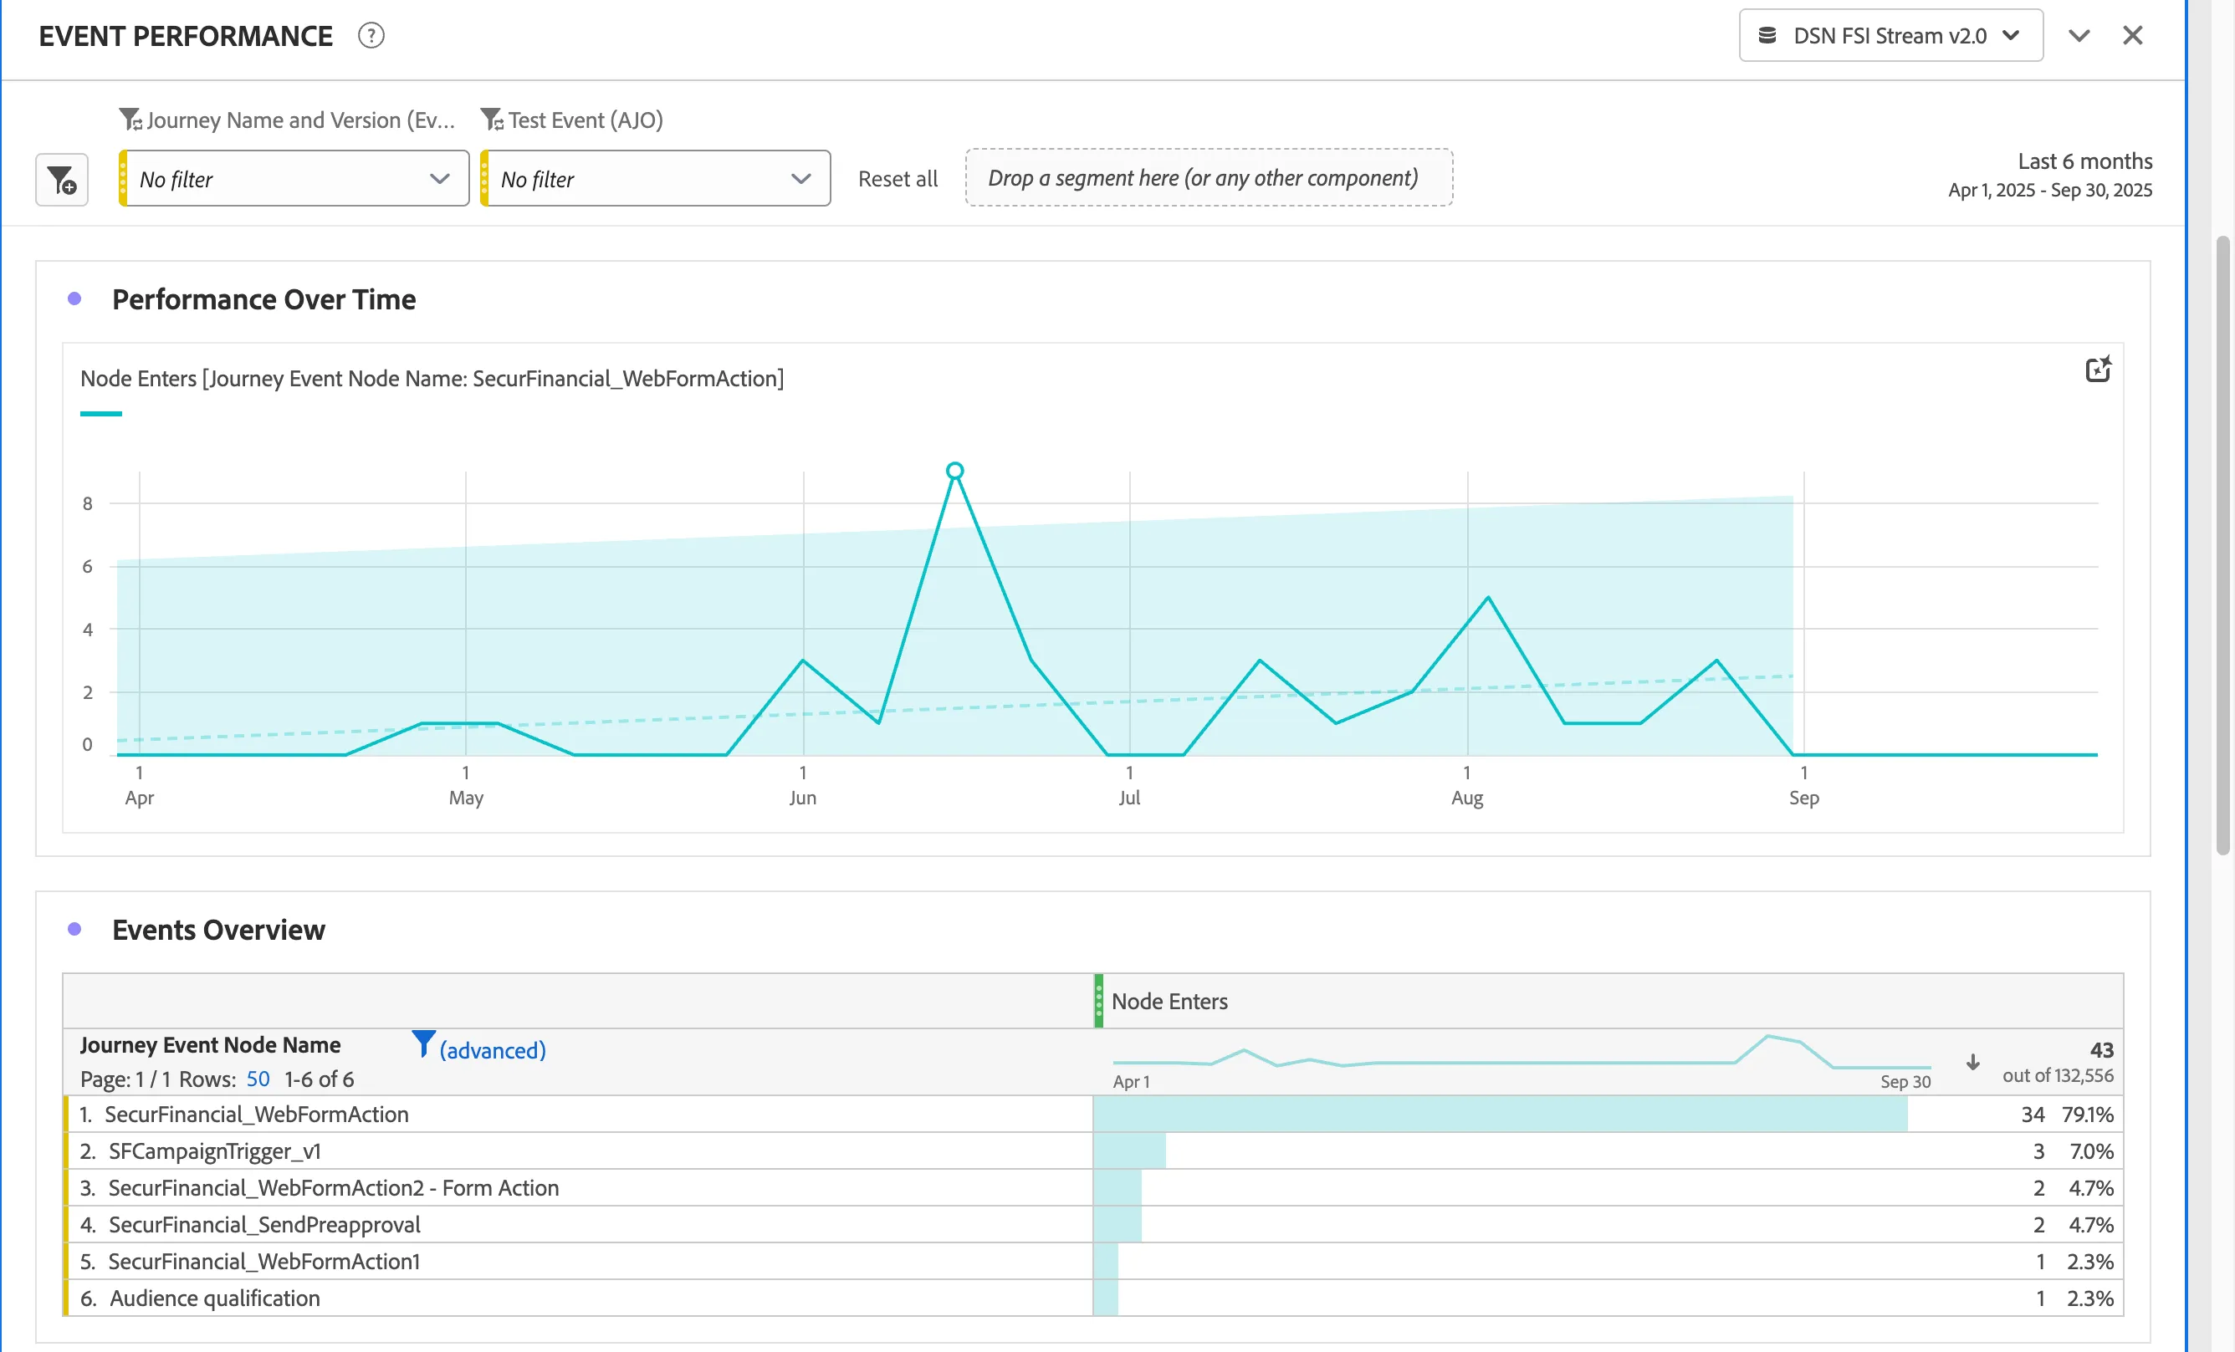The image size is (2235, 1352).
Task: Click the blue advanced filter funnel icon
Action: 422,1043
